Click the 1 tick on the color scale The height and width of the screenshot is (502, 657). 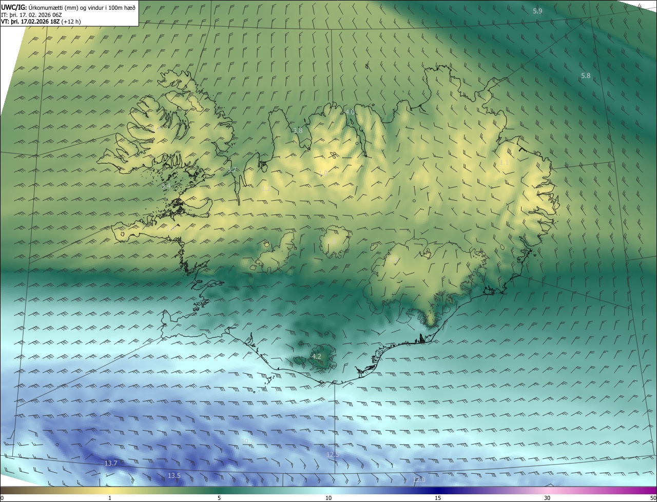(x=110, y=498)
